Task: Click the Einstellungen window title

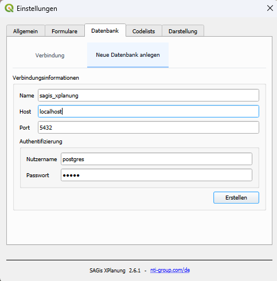Action: [x=37, y=9]
